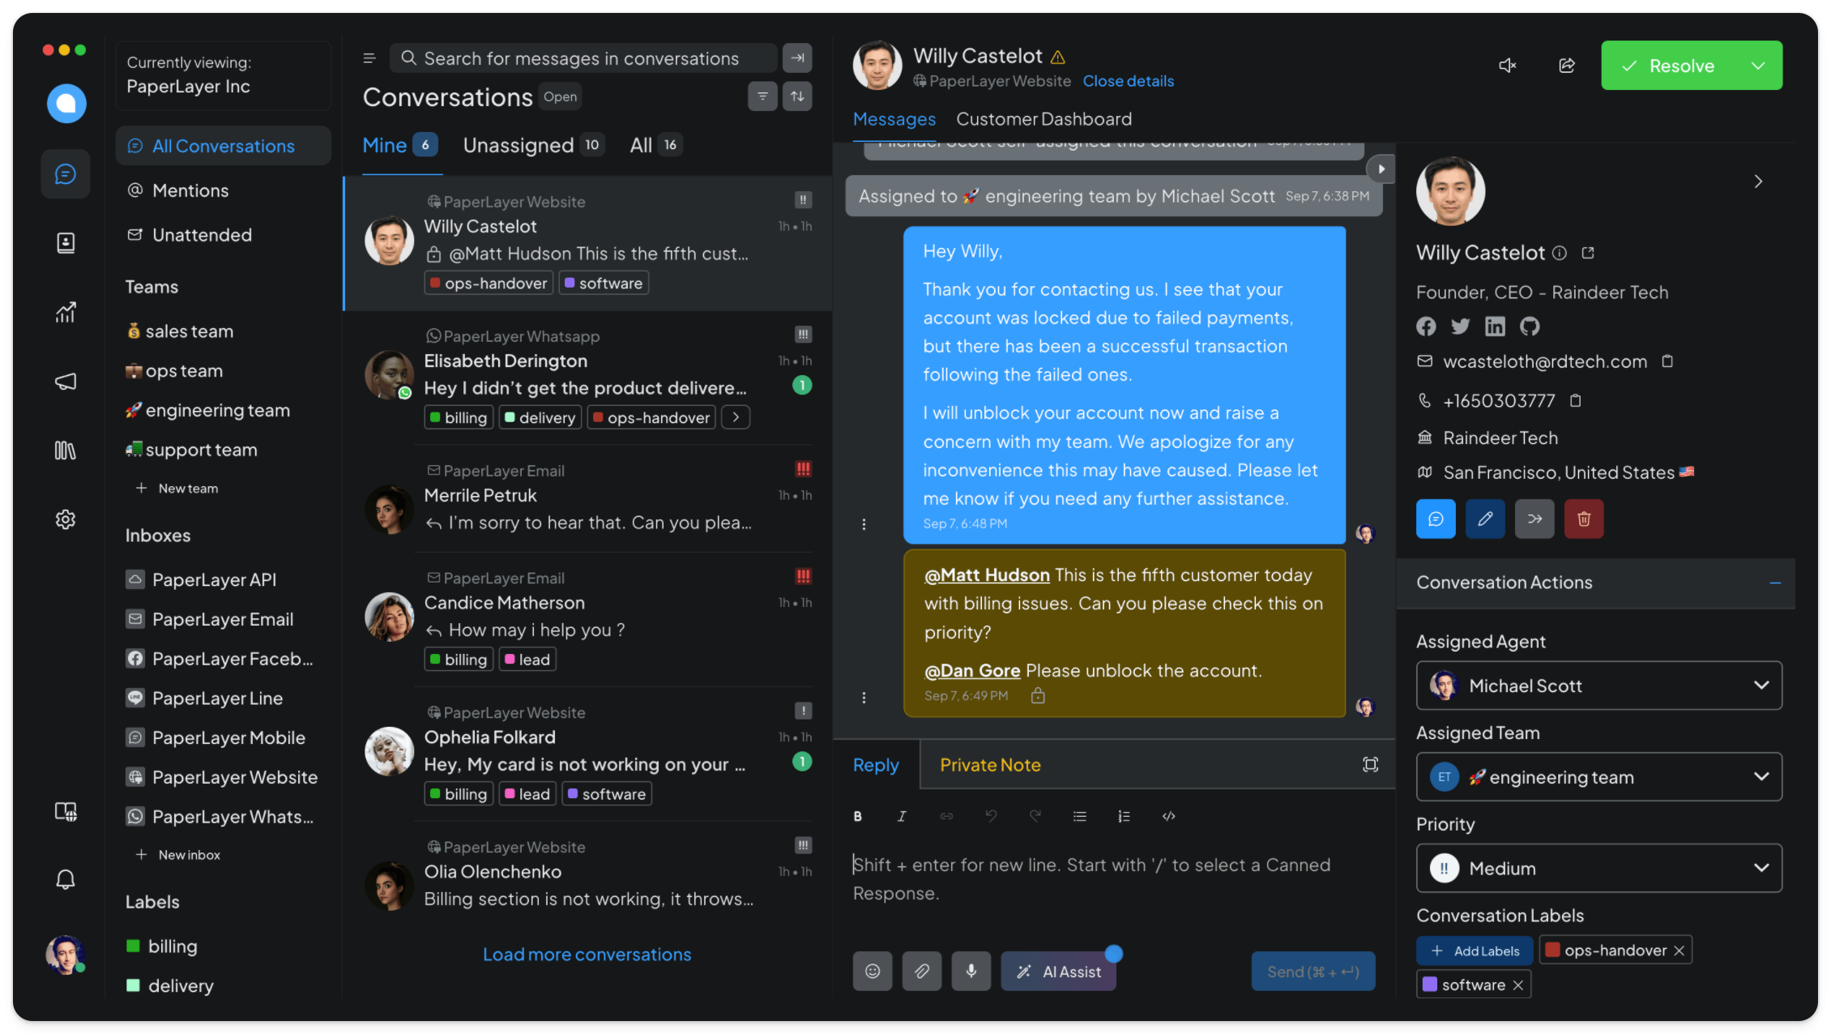The width and height of the screenshot is (1831, 1034).
Task: Click the Add Labels button
Action: 1475,951
